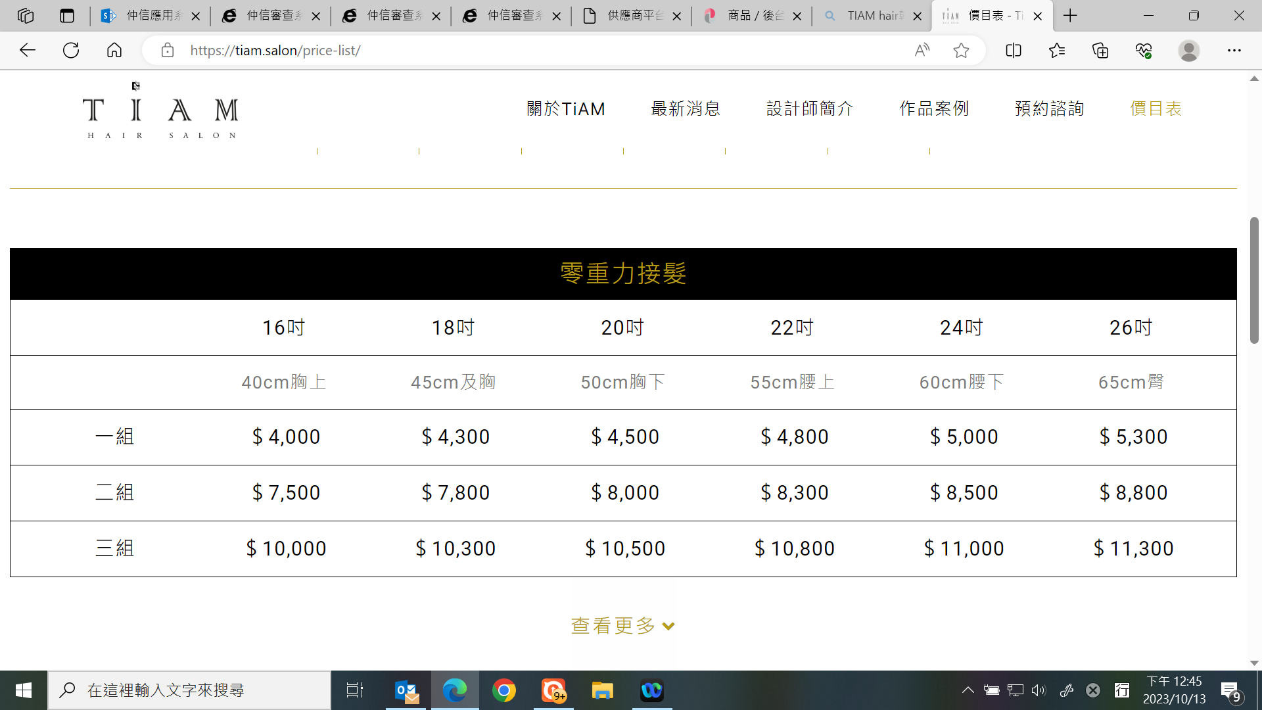This screenshot has width=1262, height=710.
Task: Open Settings and more ellipsis menu
Action: coord(1234,50)
